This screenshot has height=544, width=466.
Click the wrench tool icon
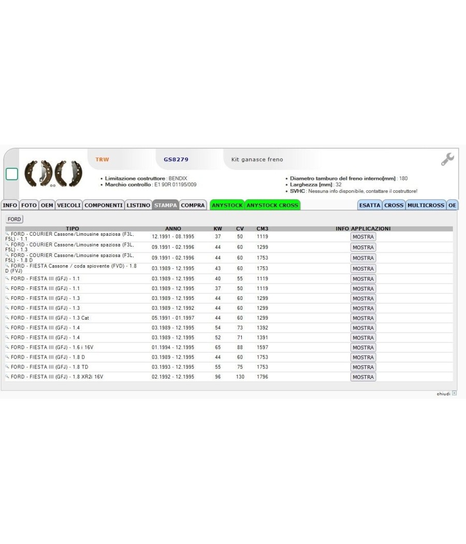point(447,159)
